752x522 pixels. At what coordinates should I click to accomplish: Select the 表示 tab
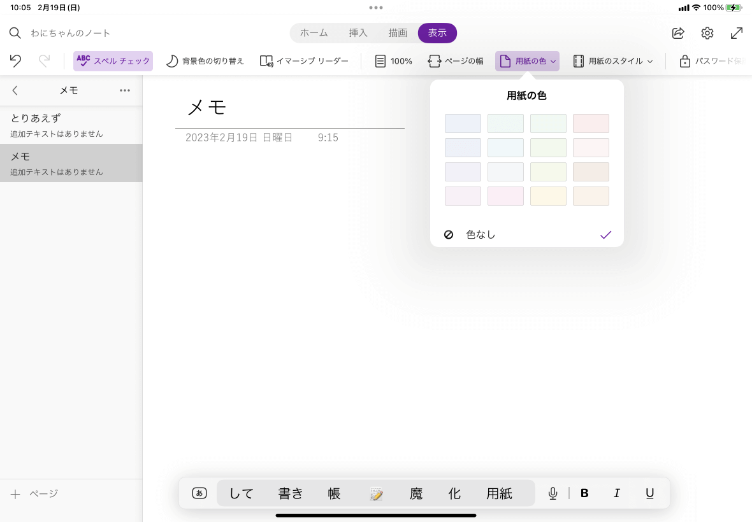437,33
